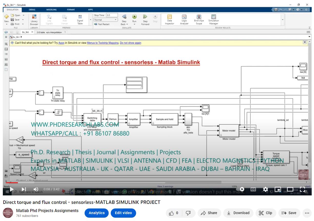Click the Zoom magnifier palette icon
The image size is (314, 221).
click(6, 44)
